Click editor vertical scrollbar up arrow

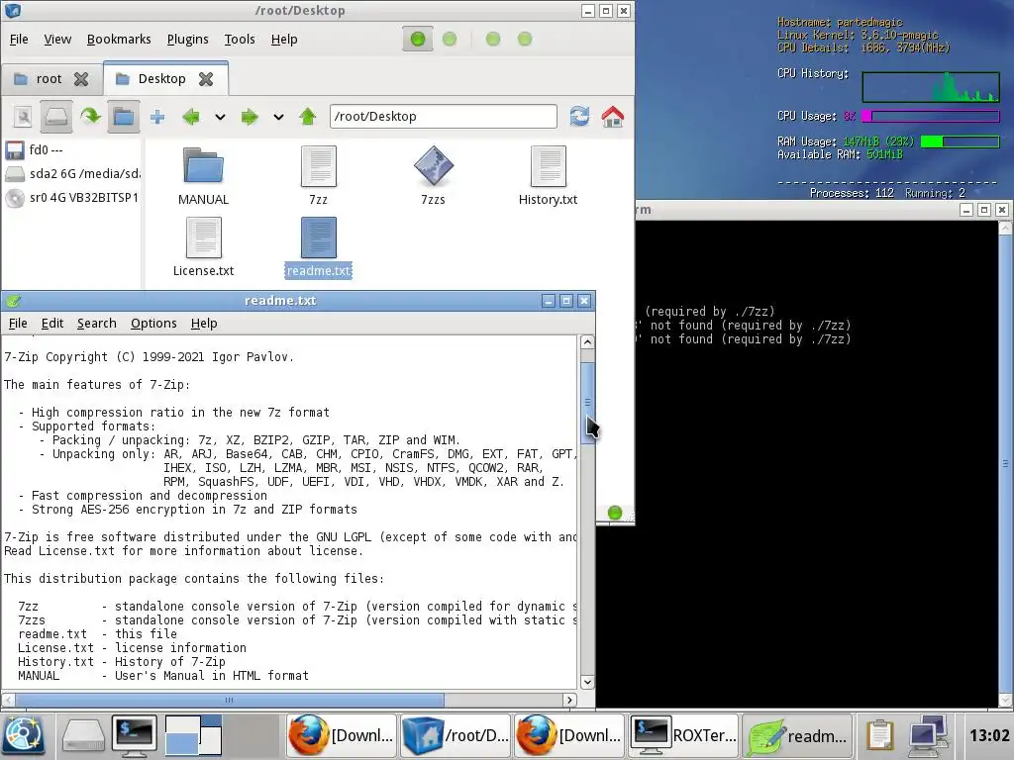[587, 341]
